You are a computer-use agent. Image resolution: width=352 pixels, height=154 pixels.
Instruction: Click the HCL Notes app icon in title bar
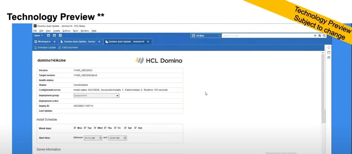35,26
